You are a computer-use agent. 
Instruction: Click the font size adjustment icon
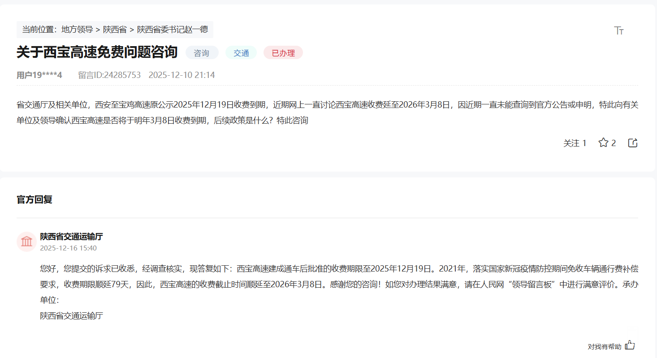click(619, 30)
